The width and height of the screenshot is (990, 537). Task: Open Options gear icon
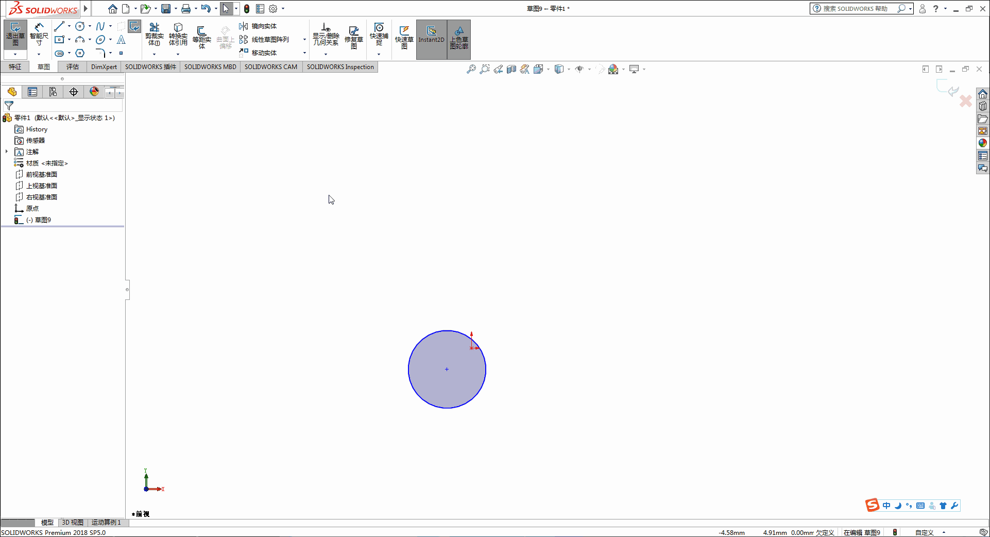(273, 9)
